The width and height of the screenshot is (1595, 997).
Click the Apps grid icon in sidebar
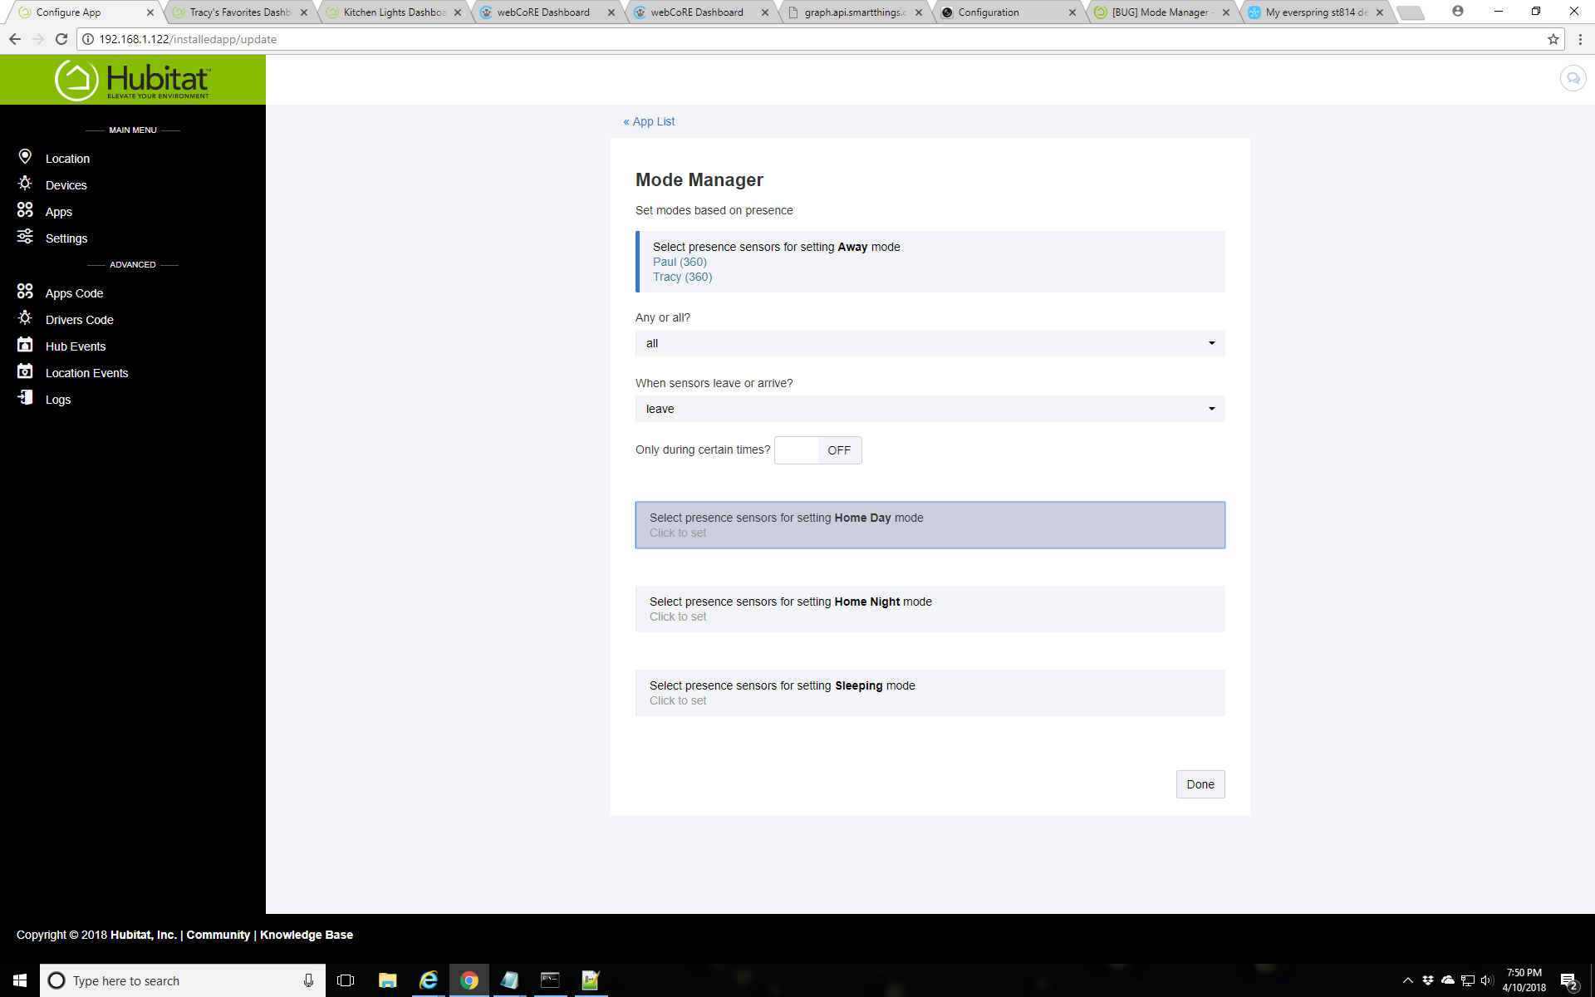25,210
